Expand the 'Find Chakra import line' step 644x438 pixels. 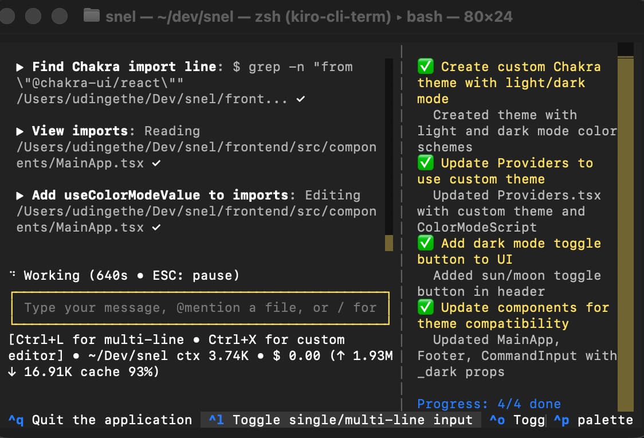19,67
